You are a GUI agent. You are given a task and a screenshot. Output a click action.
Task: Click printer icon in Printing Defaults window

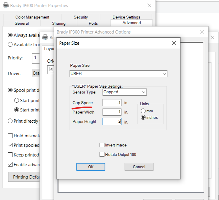pos(45,37)
